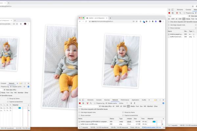The image size is (197, 131).
Task: Click baby photo in center browser window
Action: tap(121, 61)
